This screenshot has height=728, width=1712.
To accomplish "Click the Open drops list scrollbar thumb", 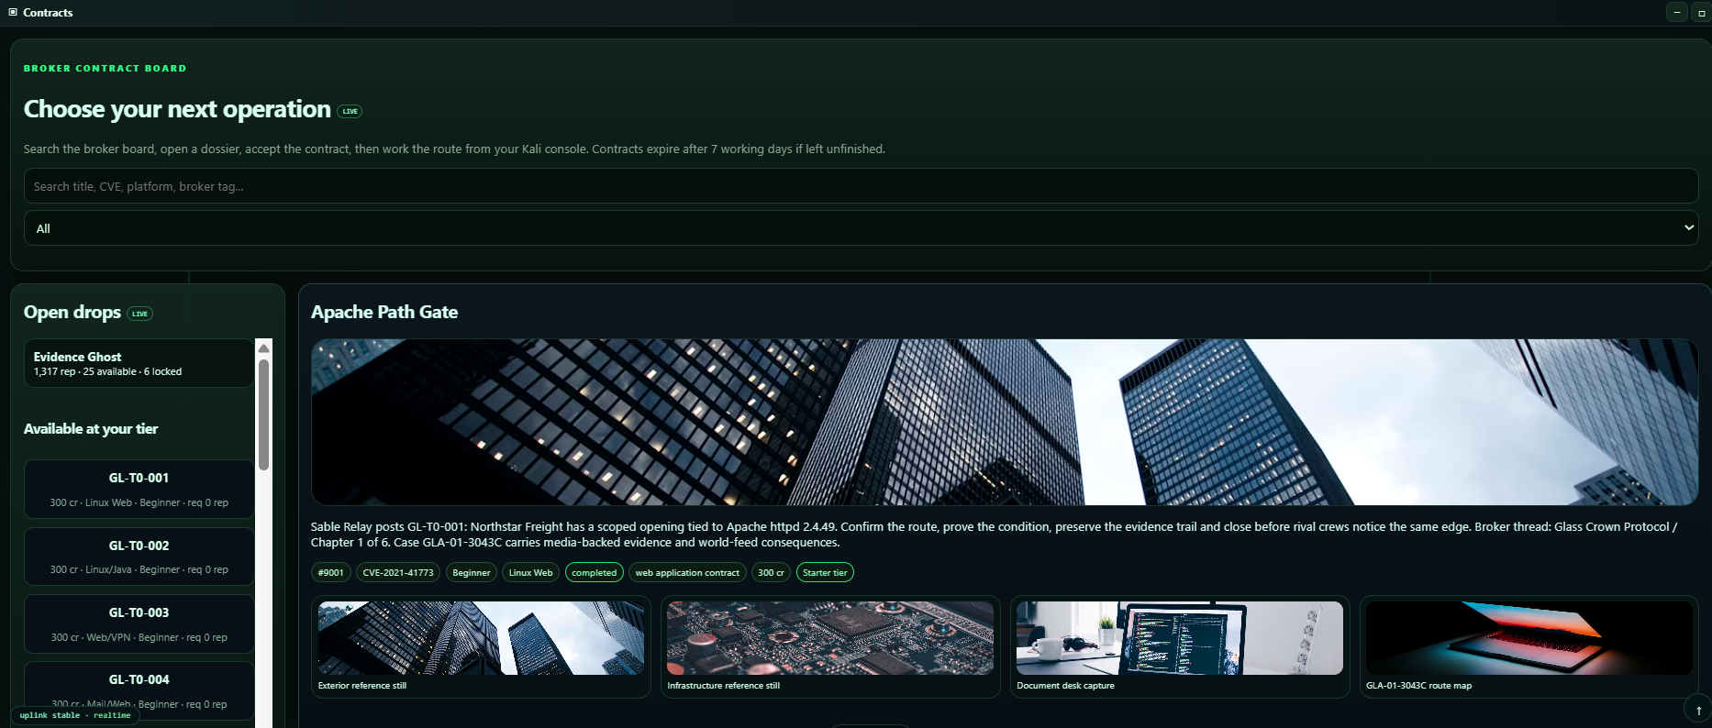I will click(x=264, y=414).
